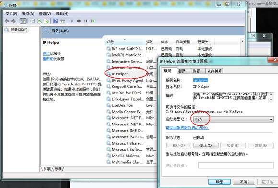Click gear icon beside LiveDeamon

(x=108, y=105)
